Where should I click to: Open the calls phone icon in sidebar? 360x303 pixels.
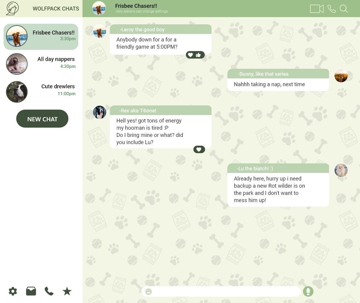point(49,291)
